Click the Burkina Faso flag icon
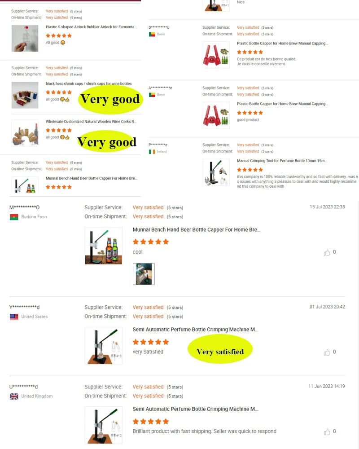This screenshot has width=359, height=449. point(14,217)
